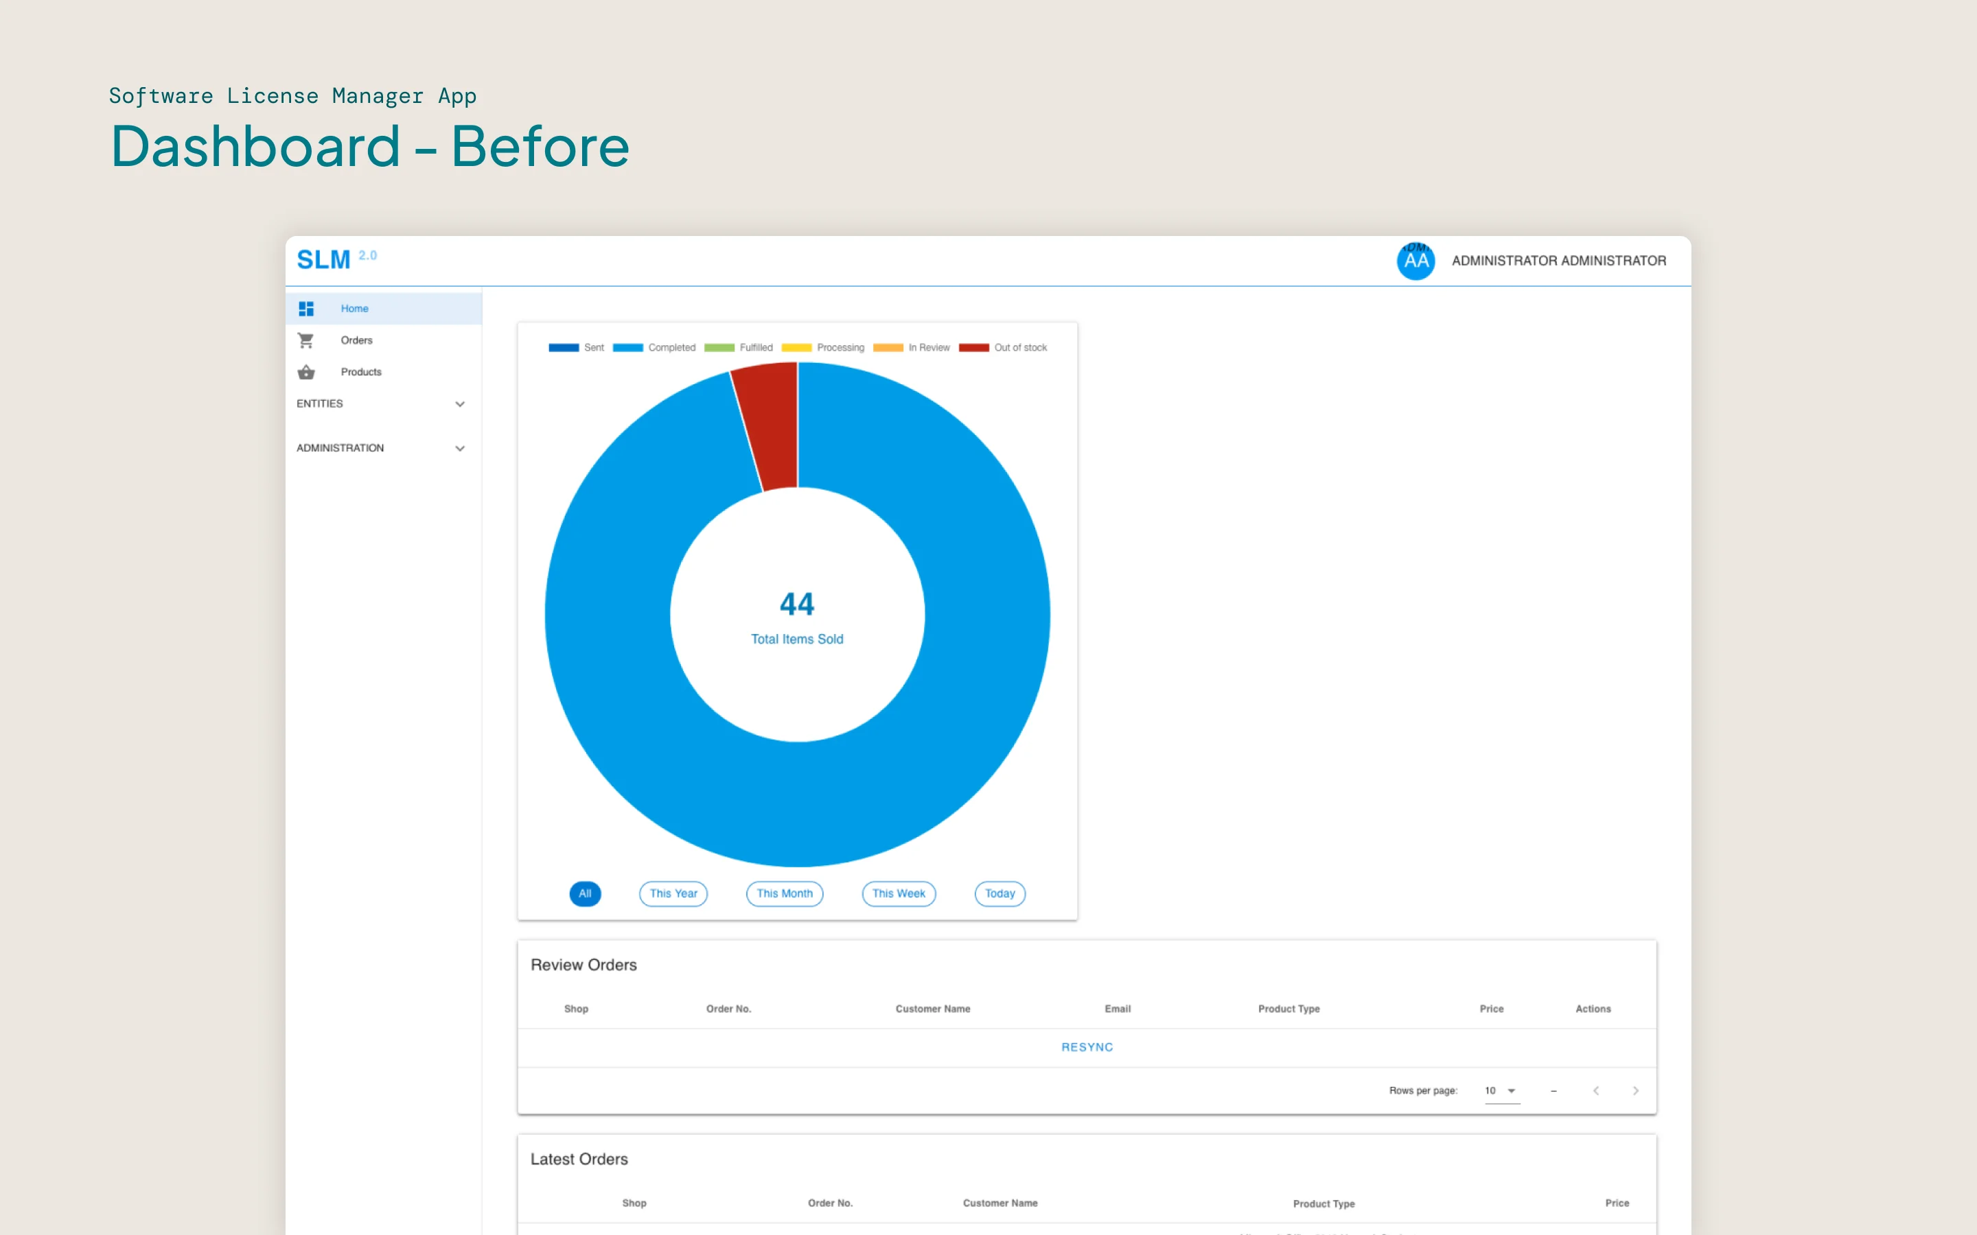1977x1235 pixels.
Task: Click the AA administrator avatar
Action: 1415,261
